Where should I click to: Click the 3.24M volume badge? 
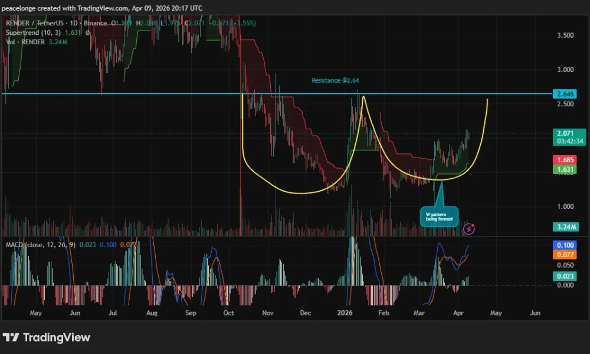(565, 227)
